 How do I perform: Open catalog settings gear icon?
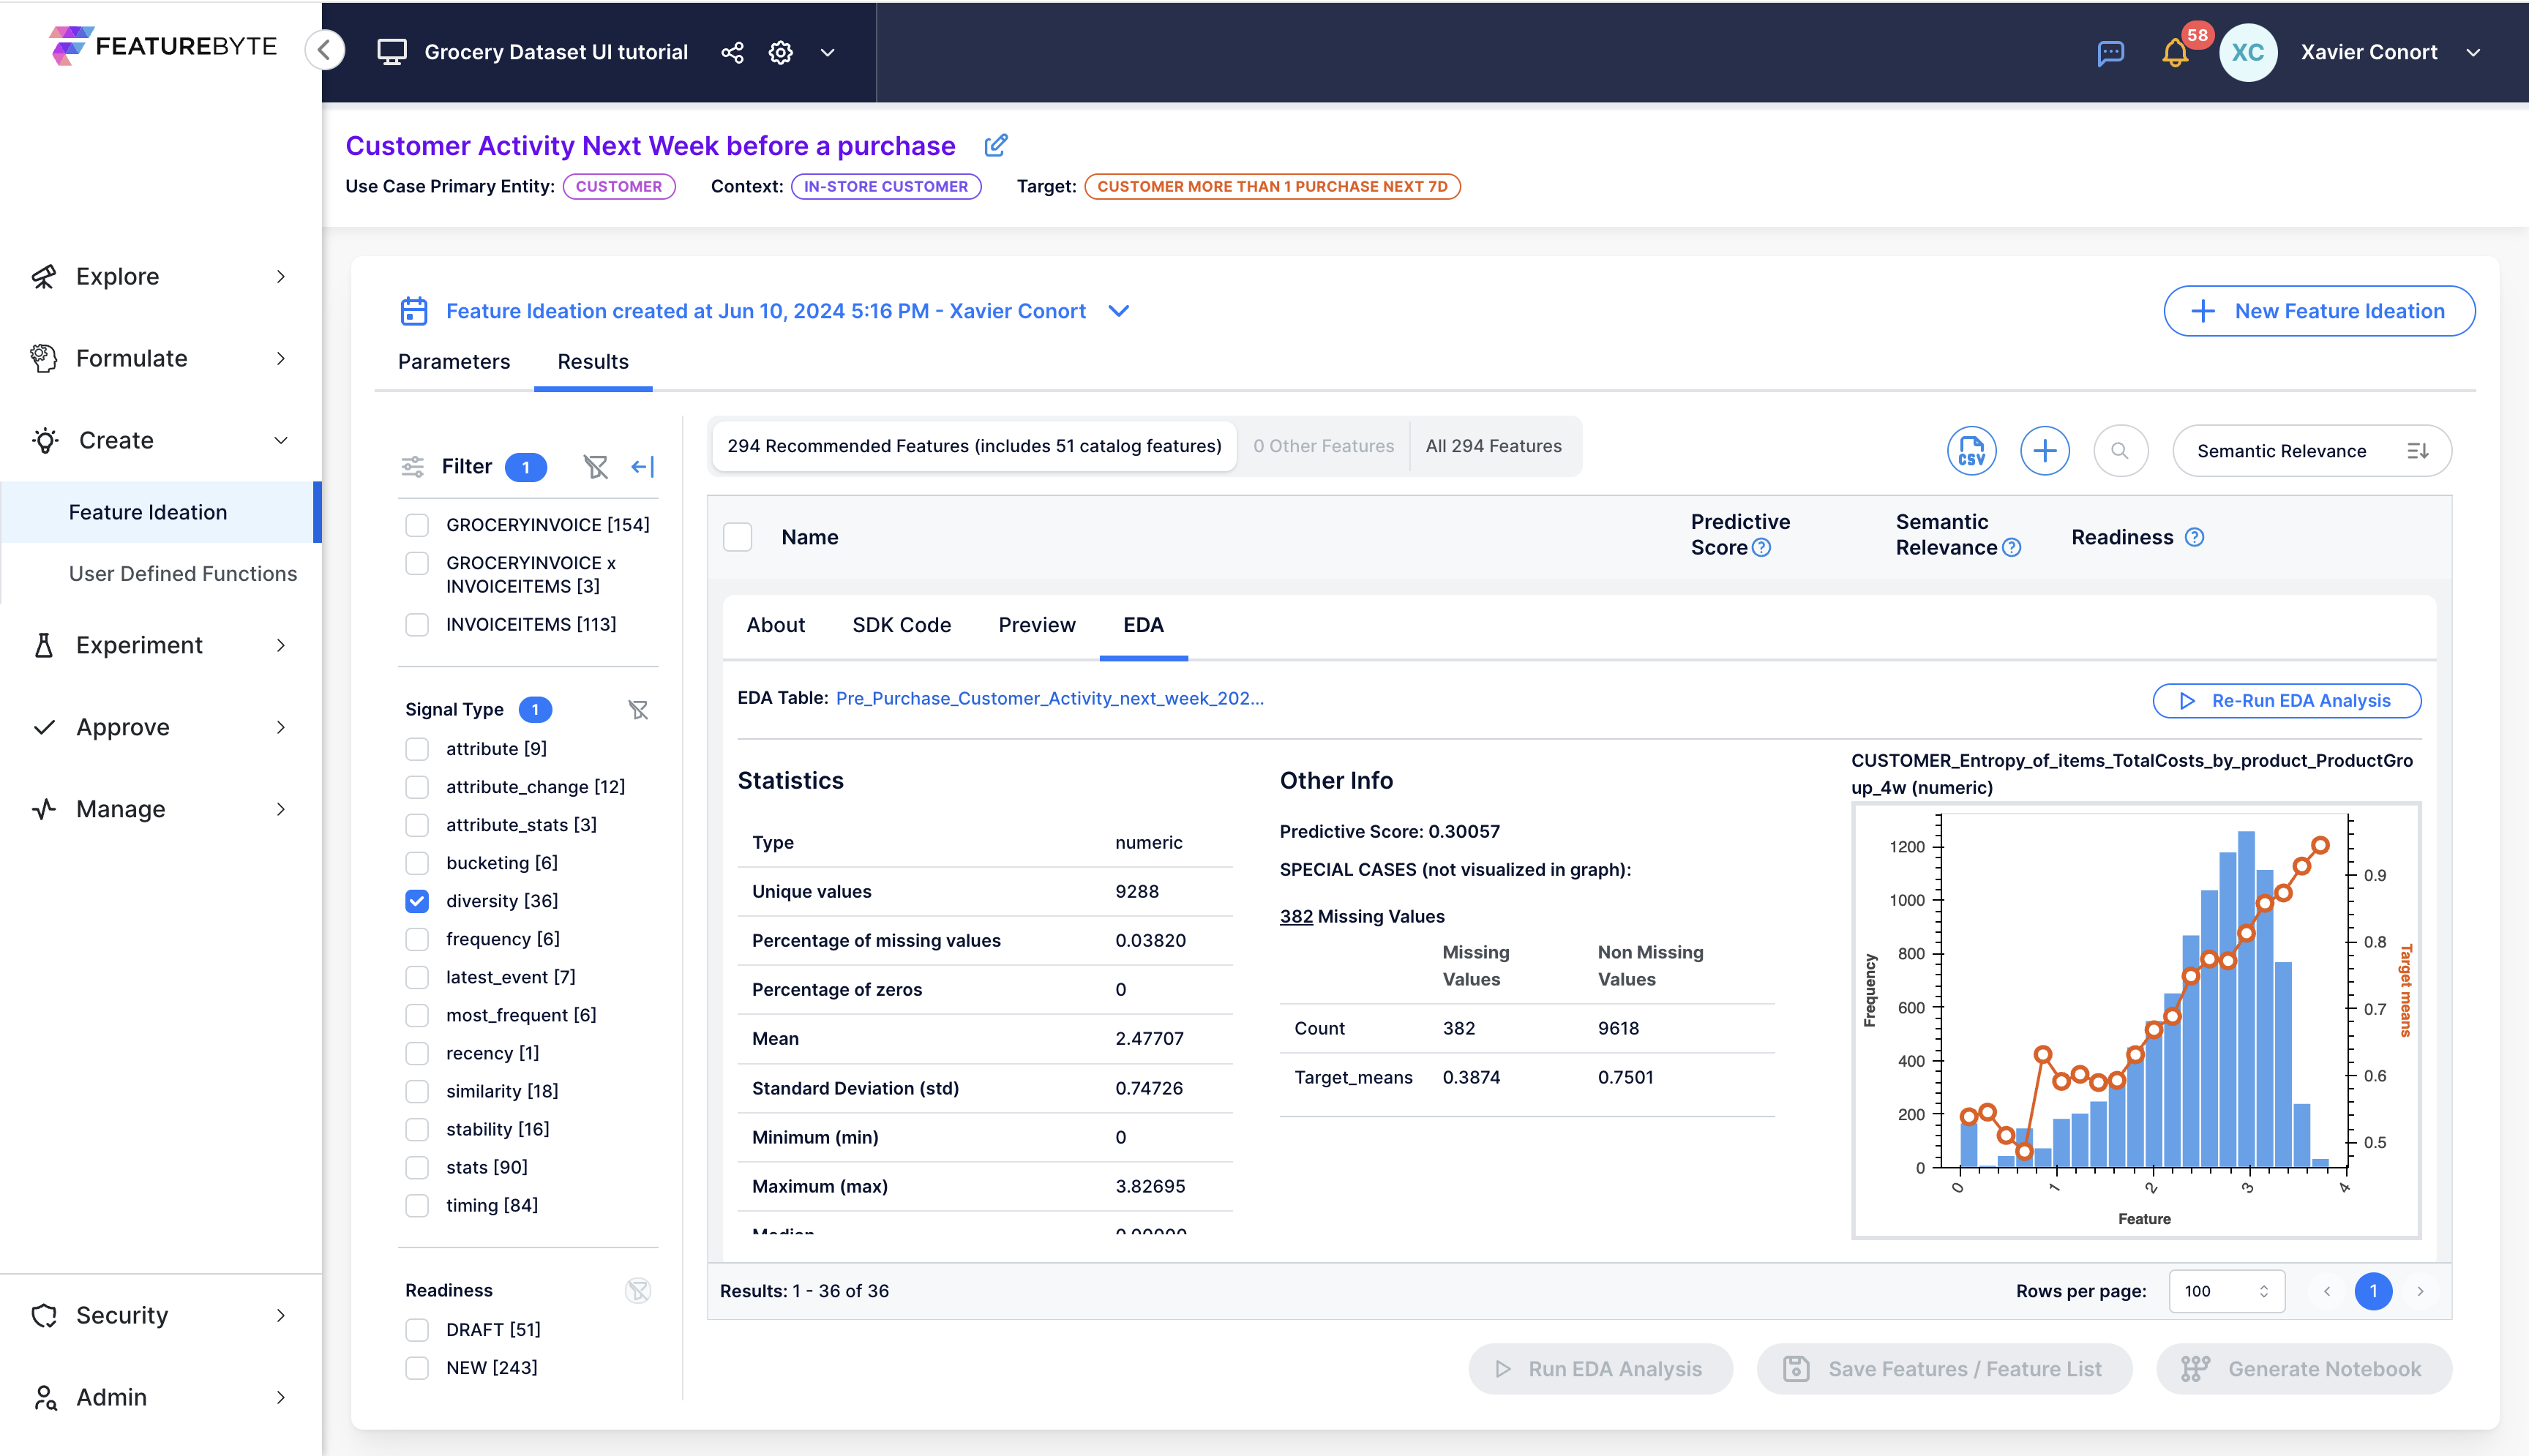pyautogui.click(x=781, y=52)
